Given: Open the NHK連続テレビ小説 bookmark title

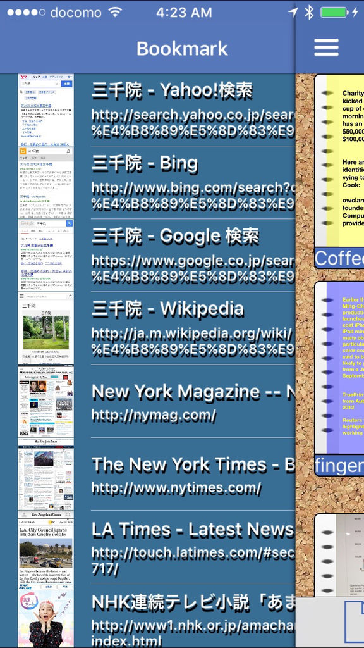Looking at the screenshot, I should pos(193,602).
